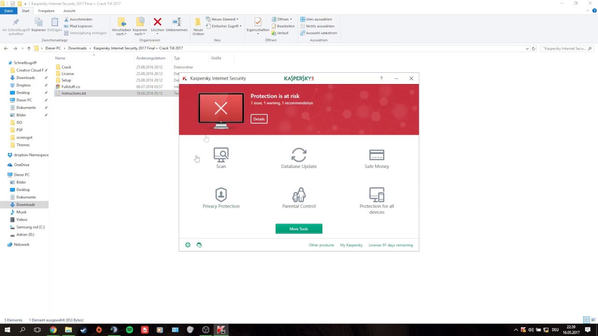This screenshot has height=336, width=598.
Task: Click the Kaspersky help question mark
Action: pyautogui.click(x=381, y=78)
